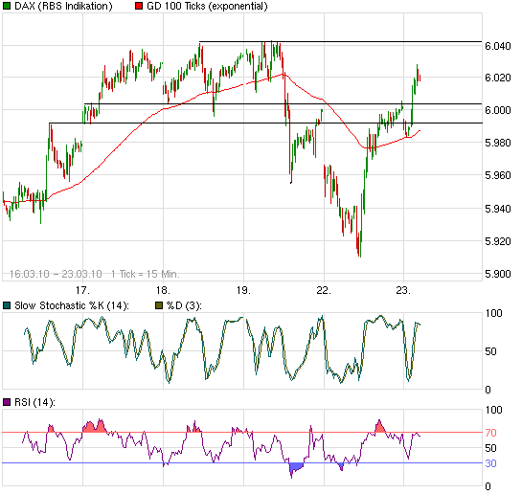Click the 50 label on the Stochastic axis
The image size is (522, 494).
click(x=490, y=351)
